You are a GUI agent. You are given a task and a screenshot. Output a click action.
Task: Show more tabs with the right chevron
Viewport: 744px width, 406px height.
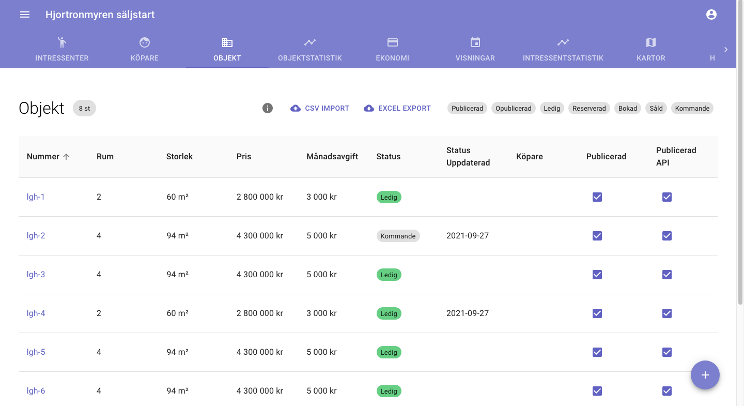pyautogui.click(x=726, y=50)
